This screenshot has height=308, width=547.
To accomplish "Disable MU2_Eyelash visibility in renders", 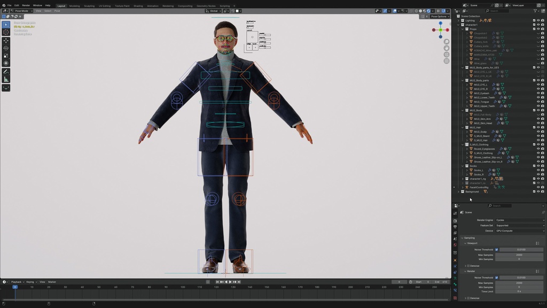I will pos(543,93).
